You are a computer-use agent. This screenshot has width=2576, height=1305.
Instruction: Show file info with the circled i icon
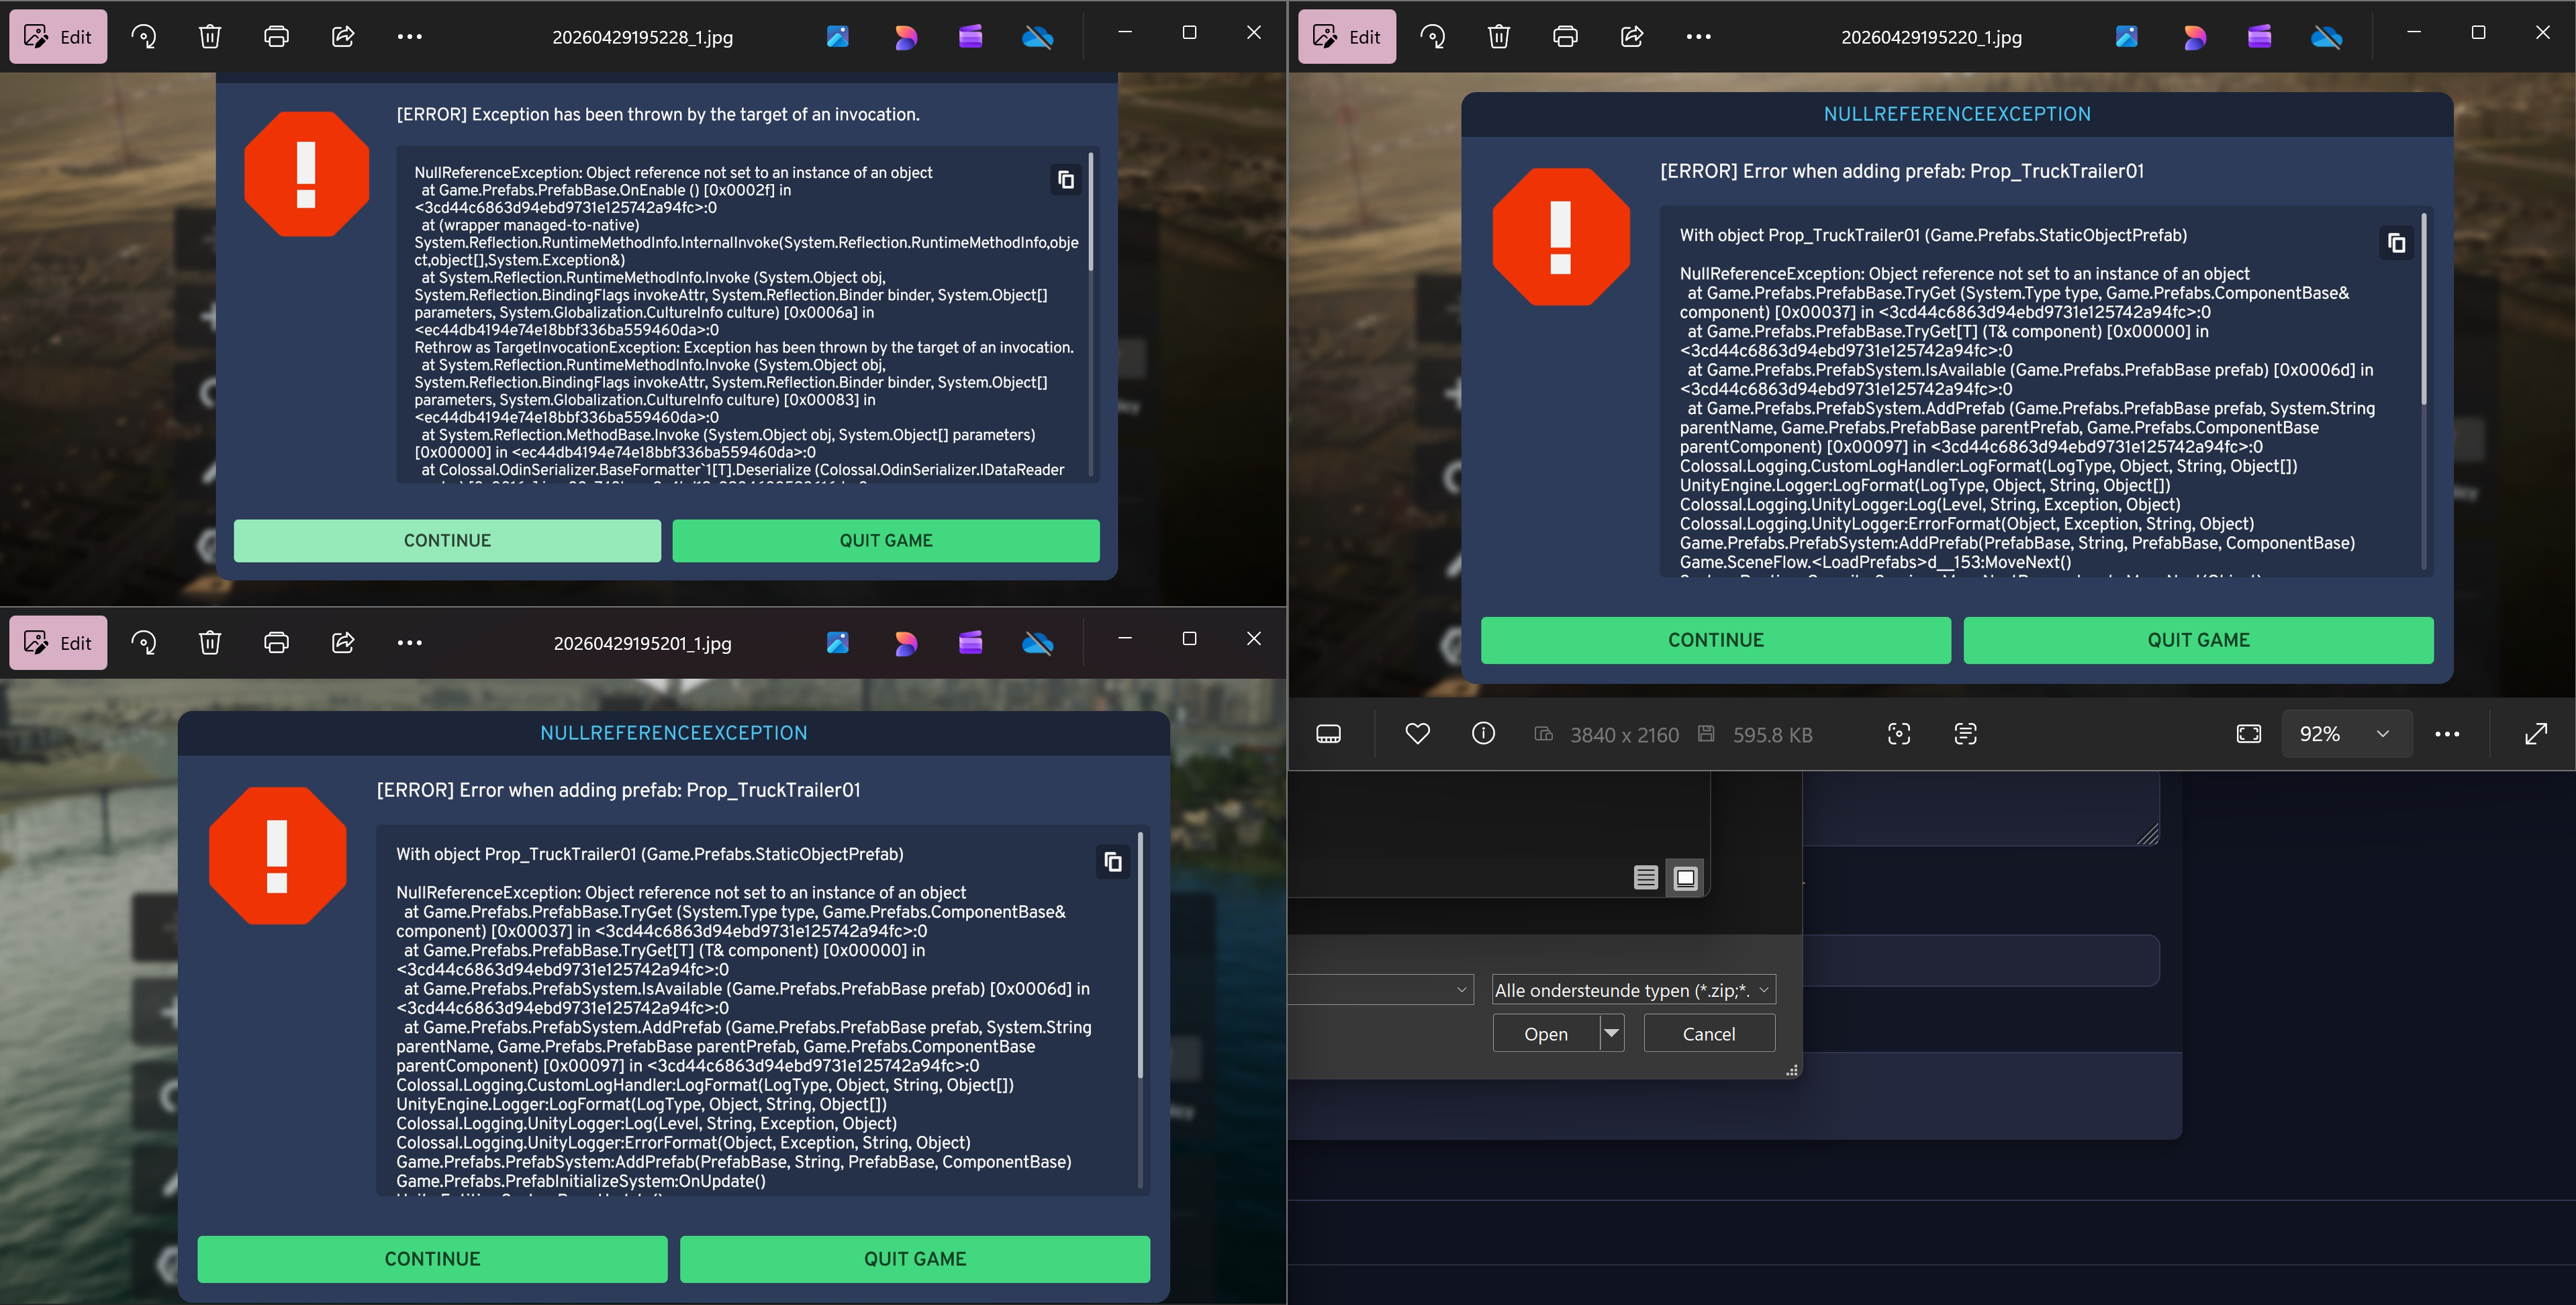click(x=1484, y=734)
